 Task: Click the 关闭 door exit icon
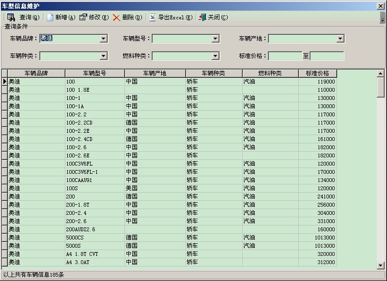point(202,17)
